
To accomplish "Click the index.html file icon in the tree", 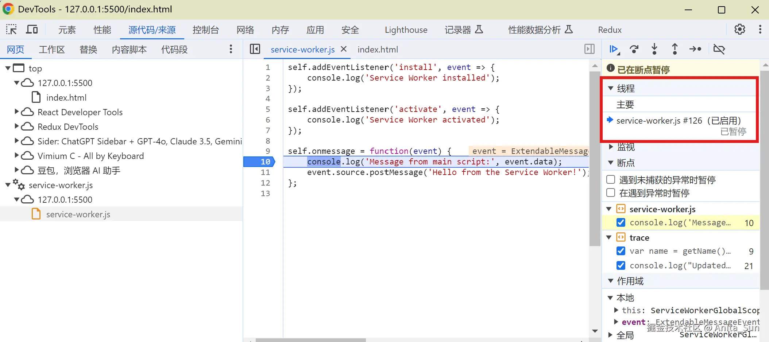I will pyautogui.click(x=36, y=97).
